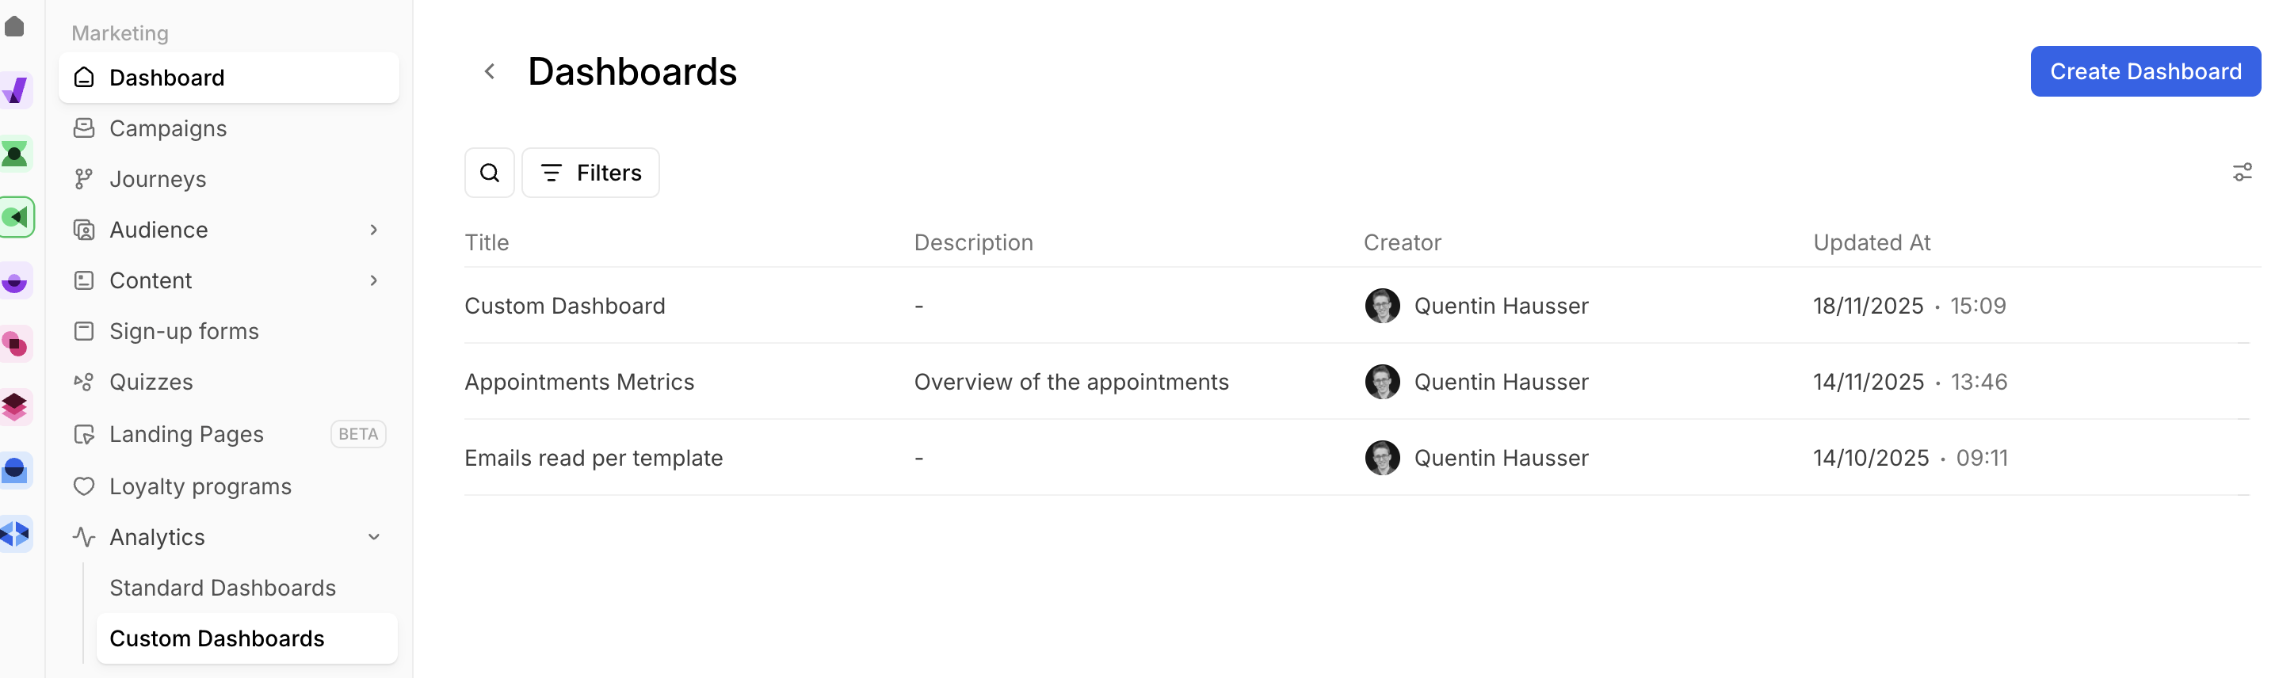
Task: Open the Filters button
Action: coord(590,173)
